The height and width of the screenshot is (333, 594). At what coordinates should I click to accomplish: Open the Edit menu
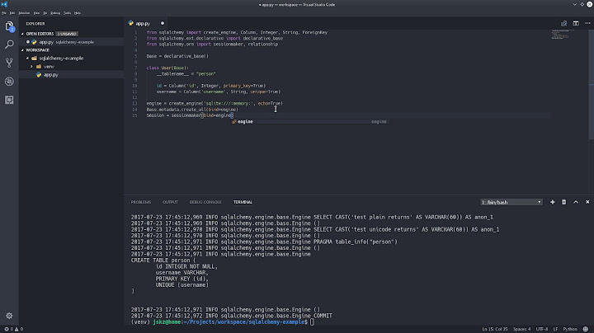12,13
